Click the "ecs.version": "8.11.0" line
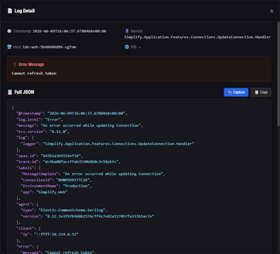Image resolution: width=280 pixels, height=254 pixels. (x=43, y=132)
